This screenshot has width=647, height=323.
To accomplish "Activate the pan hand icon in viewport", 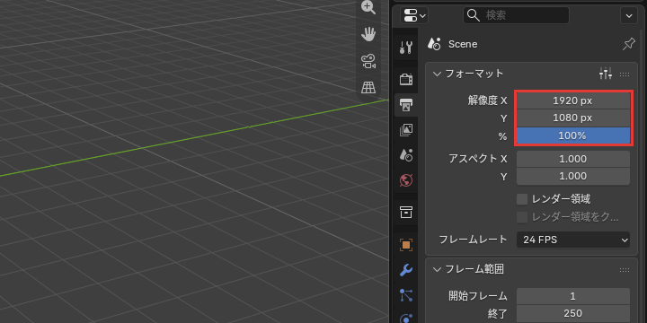I will click(368, 34).
